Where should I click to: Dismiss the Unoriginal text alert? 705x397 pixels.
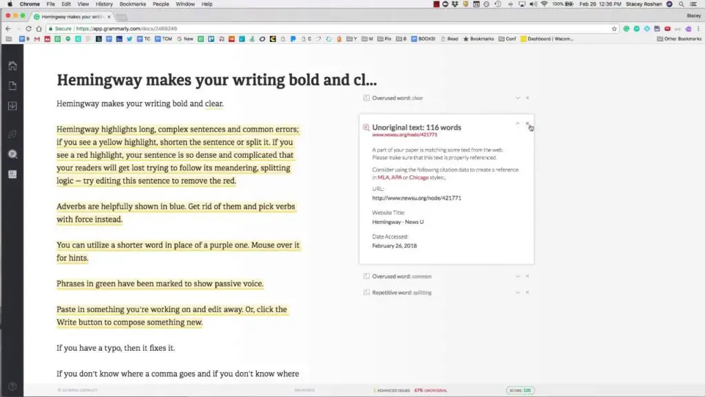click(x=527, y=123)
